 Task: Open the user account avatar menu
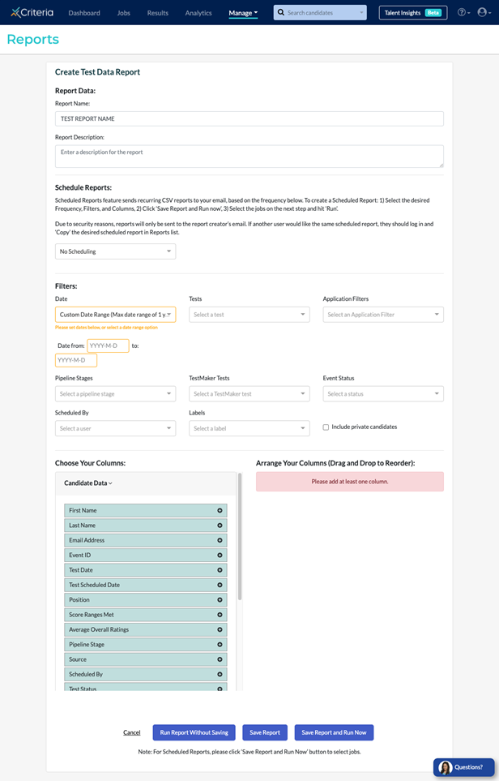coord(484,12)
